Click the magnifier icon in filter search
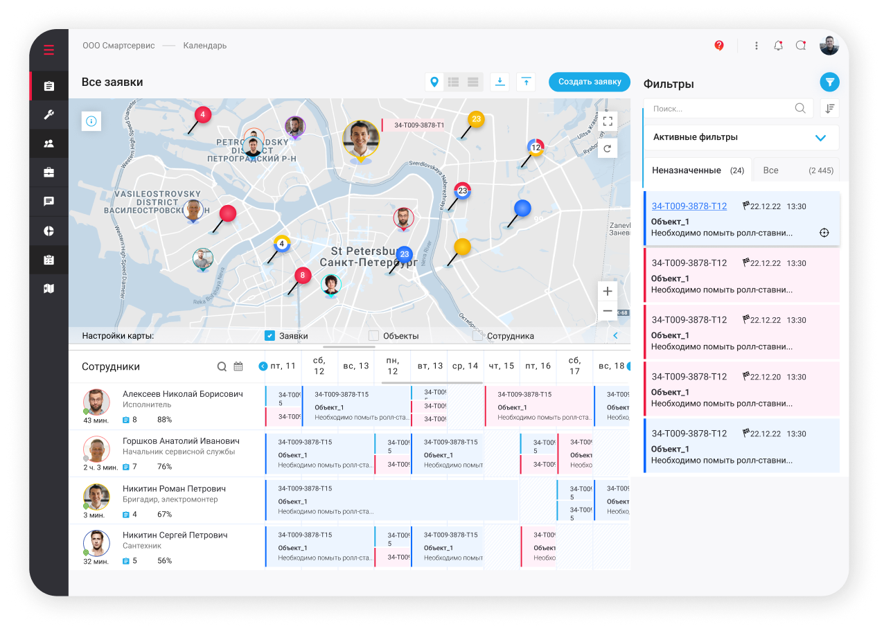Screen dimensions: 884x631 click(x=800, y=108)
